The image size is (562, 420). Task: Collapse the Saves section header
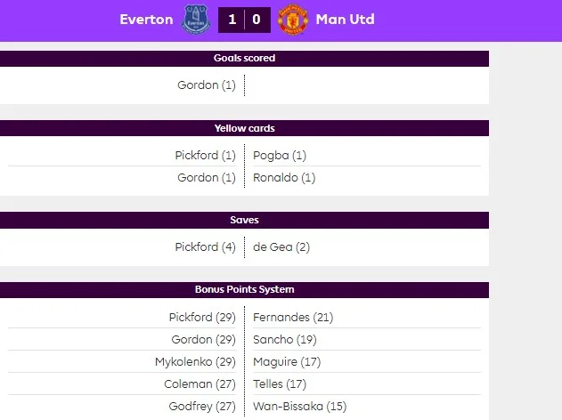244,219
